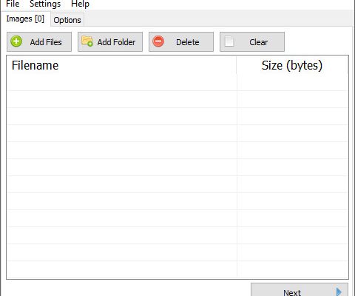355x296 pixels.
Task: Click the Add Files button label
Action: [46, 42]
